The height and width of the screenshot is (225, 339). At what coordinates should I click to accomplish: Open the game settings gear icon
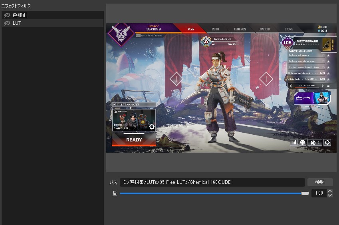click(x=327, y=142)
